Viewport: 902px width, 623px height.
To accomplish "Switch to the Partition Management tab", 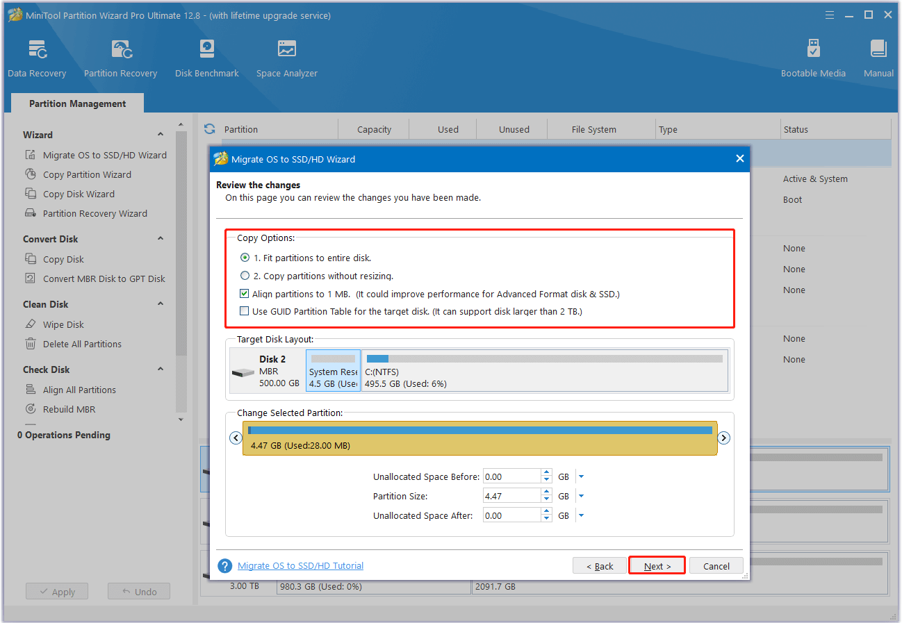I will [x=77, y=103].
